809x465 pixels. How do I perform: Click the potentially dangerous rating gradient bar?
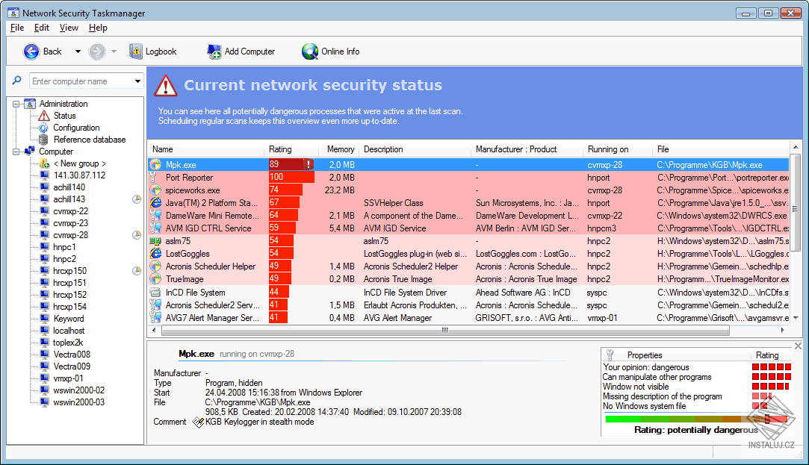click(672, 419)
